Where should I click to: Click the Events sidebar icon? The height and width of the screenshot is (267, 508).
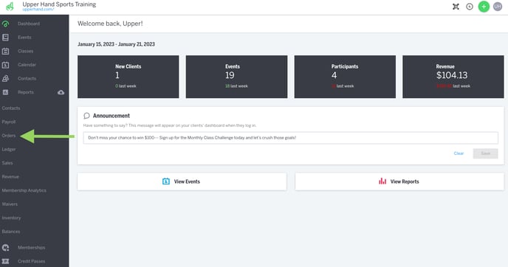pyautogui.click(x=5, y=37)
